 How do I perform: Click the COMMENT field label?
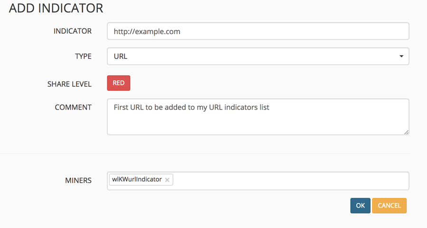pyautogui.click(x=73, y=107)
